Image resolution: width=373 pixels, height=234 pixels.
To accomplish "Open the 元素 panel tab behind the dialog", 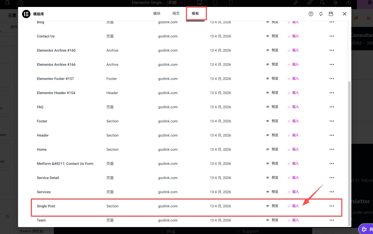I will click(x=12, y=16).
